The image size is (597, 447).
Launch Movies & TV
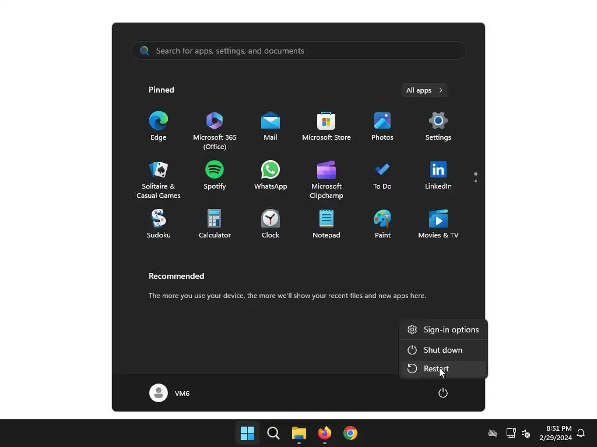pyautogui.click(x=438, y=224)
